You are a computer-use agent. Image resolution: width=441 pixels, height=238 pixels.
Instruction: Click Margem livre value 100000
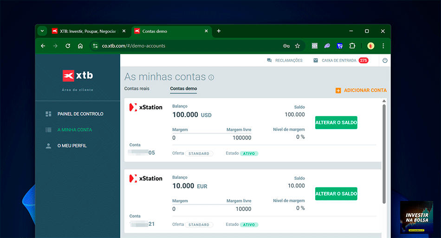tap(242, 138)
